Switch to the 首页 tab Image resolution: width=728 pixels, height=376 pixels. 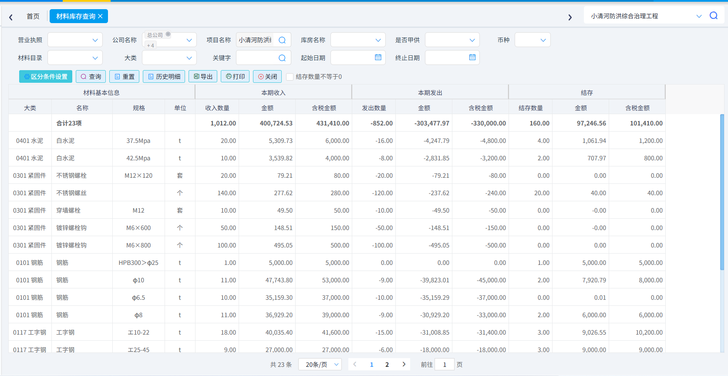pos(33,16)
